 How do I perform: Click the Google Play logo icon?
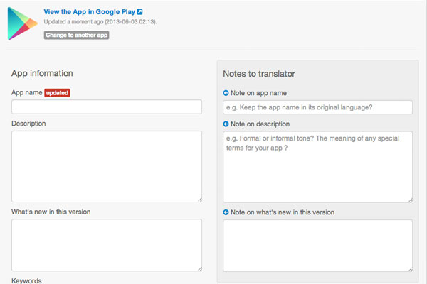pos(23,23)
